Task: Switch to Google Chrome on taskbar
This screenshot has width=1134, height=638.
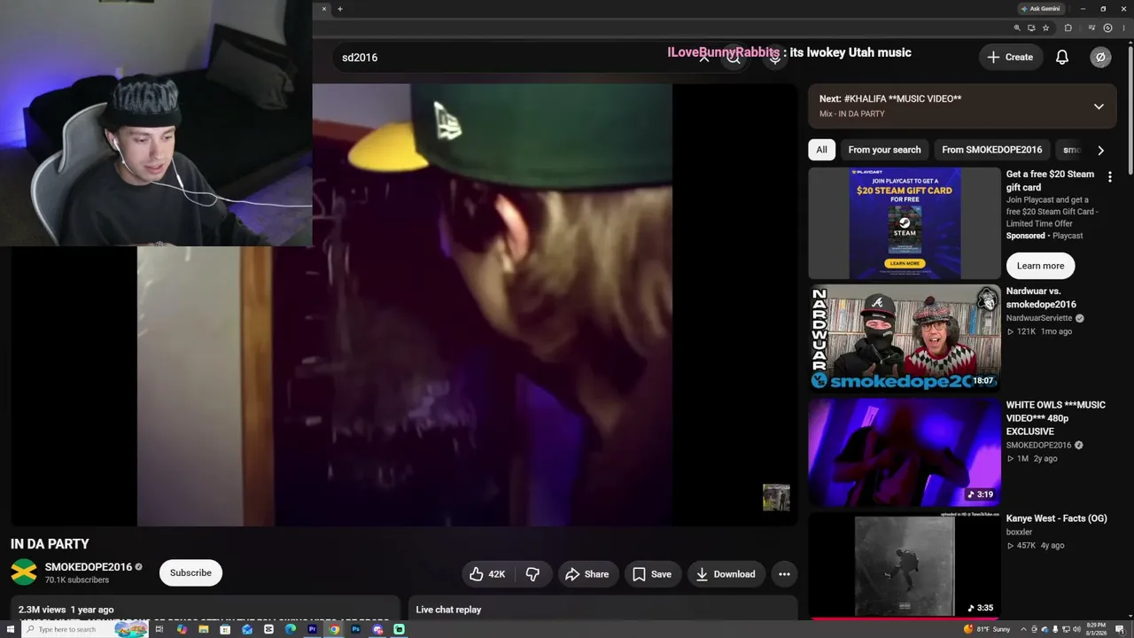Action: (334, 629)
